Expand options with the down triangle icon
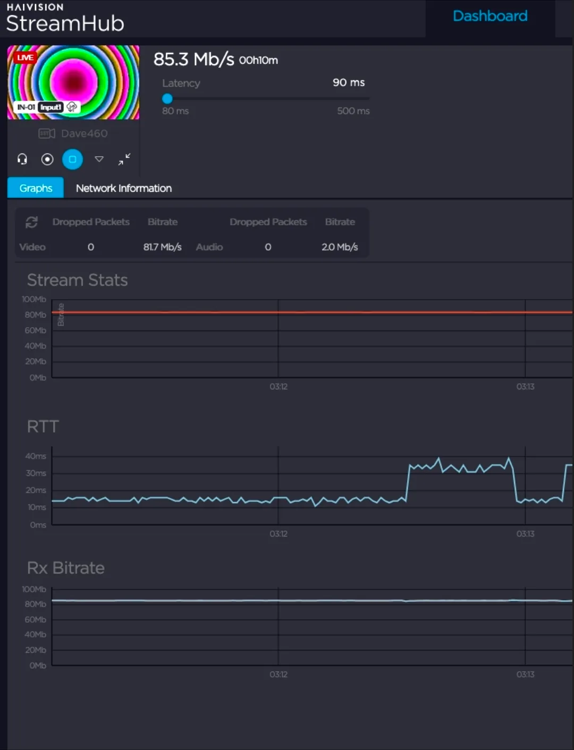Screen dimensions: 574x750 [99, 159]
